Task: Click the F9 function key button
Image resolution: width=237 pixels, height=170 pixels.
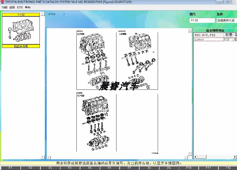Action: coord(169,168)
